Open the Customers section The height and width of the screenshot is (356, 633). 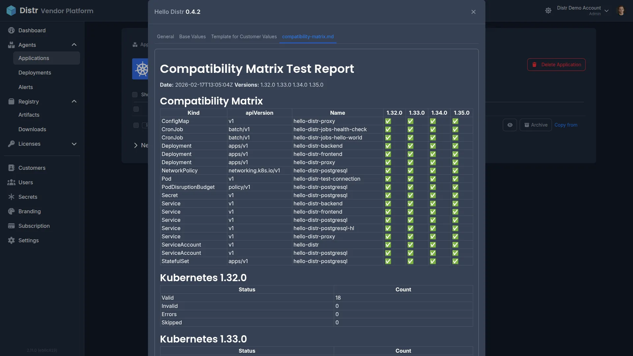click(32, 168)
